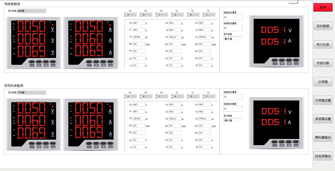Click 最大值 display type in 发电机参数表

(x=233, y=120)
